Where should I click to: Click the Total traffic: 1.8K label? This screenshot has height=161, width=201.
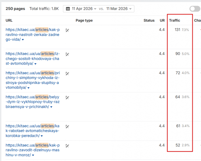pos(44,9)
